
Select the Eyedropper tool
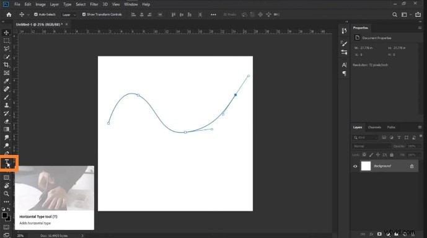tap(6, 81)
